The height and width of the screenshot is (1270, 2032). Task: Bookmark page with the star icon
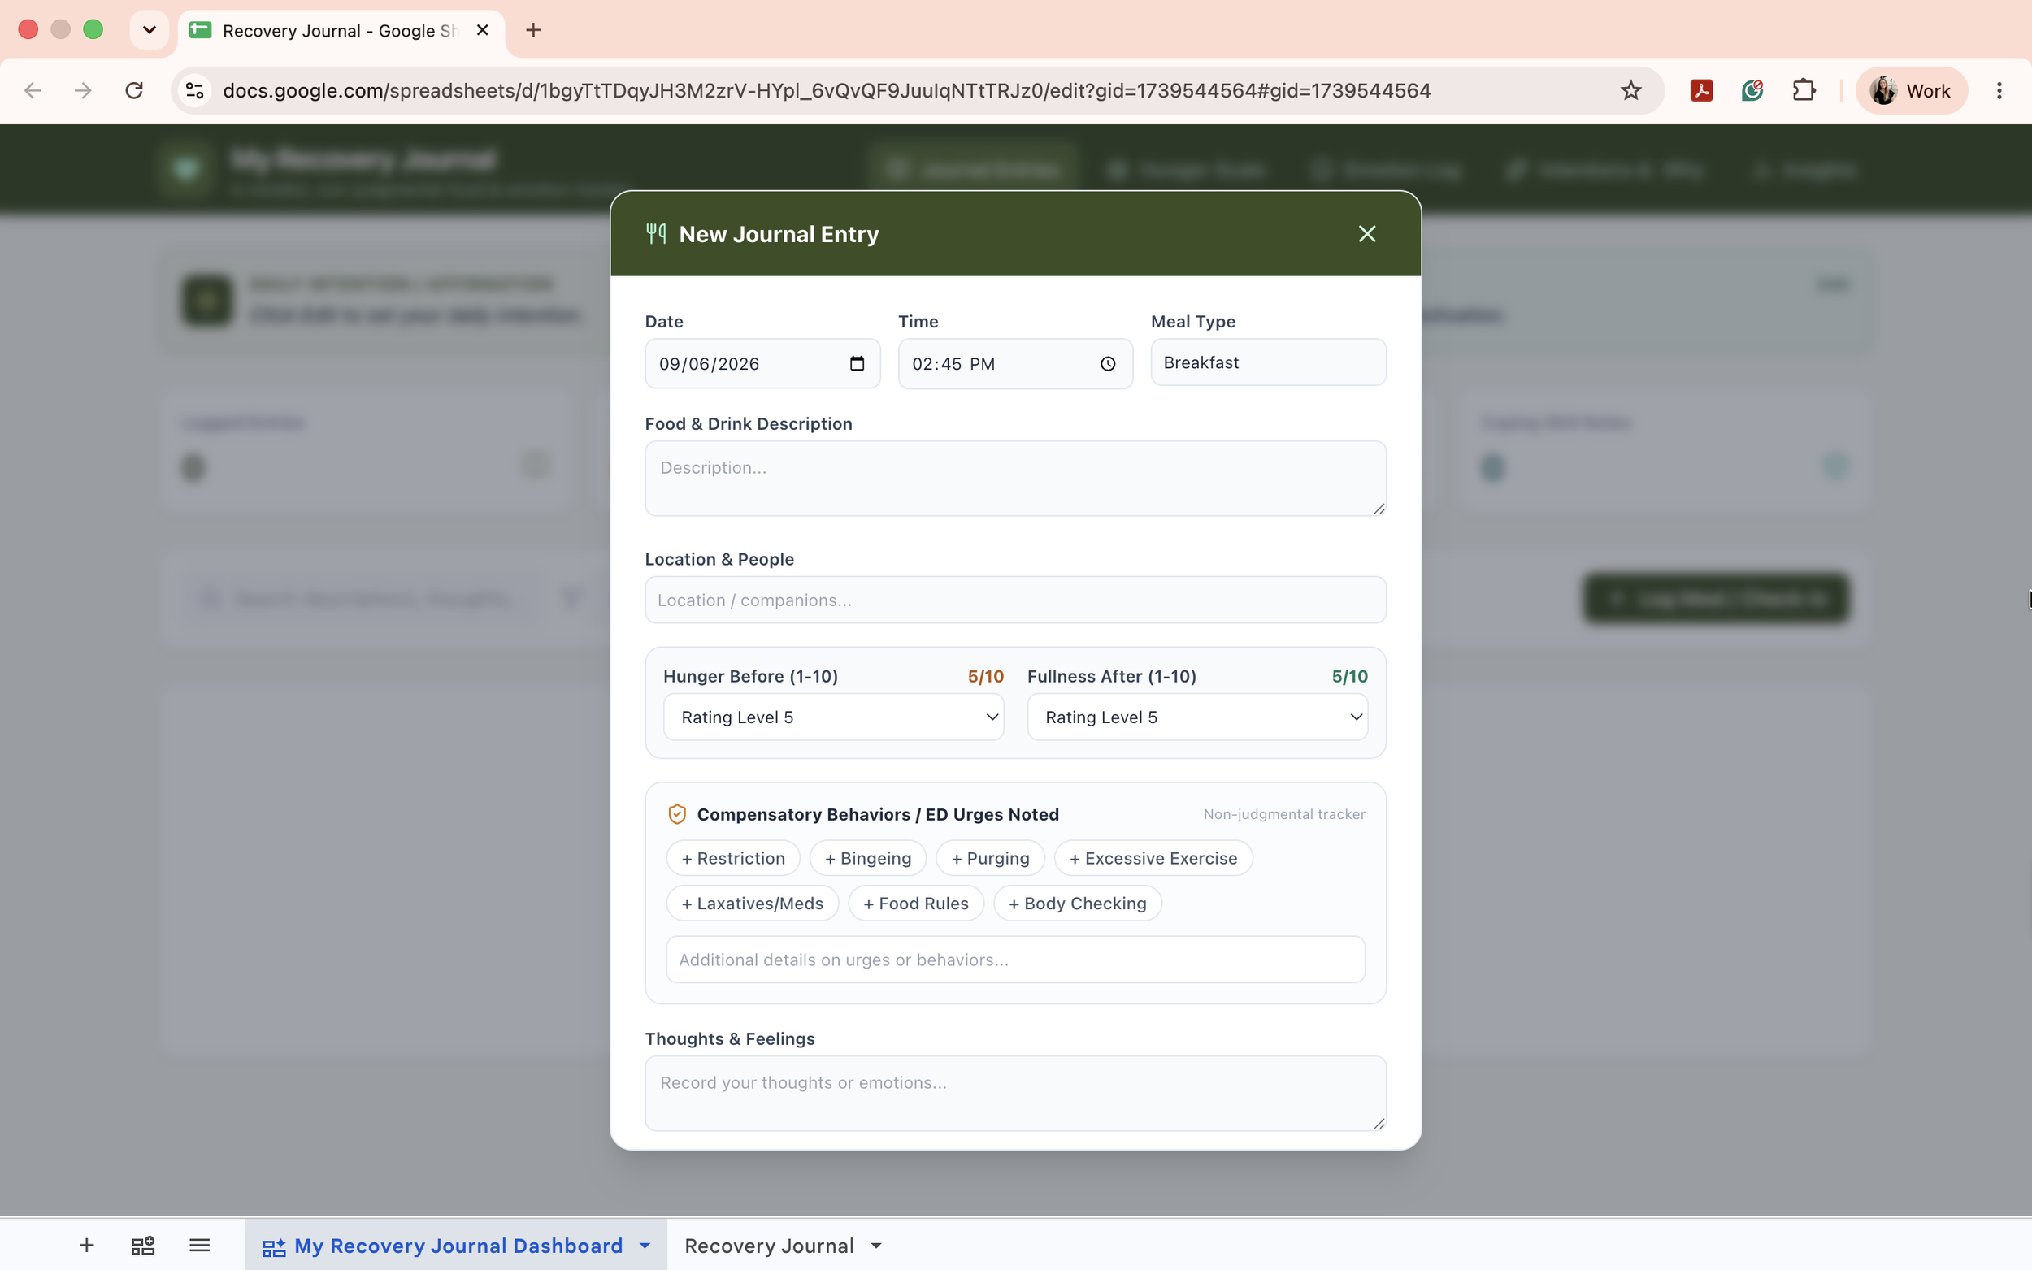[1630, 91]
